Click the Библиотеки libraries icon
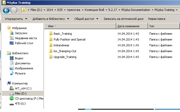Viewport: 180px width, 112px height. (x=9, y=53)
